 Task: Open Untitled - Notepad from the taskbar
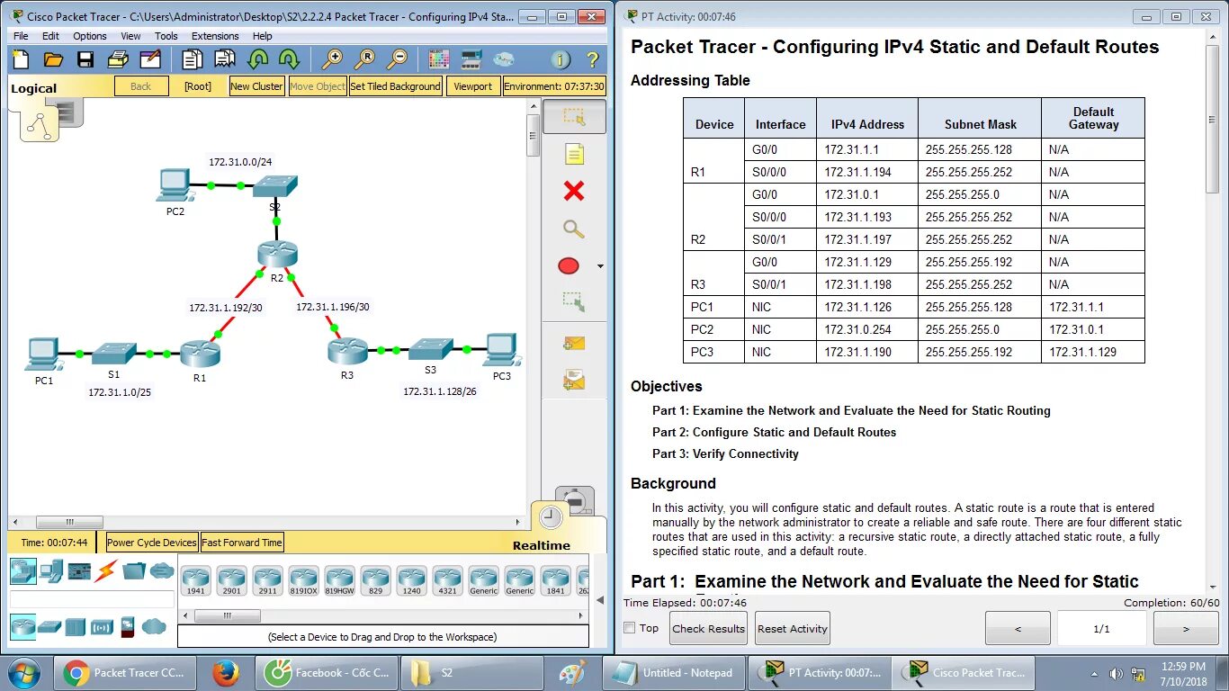point(676,673)
